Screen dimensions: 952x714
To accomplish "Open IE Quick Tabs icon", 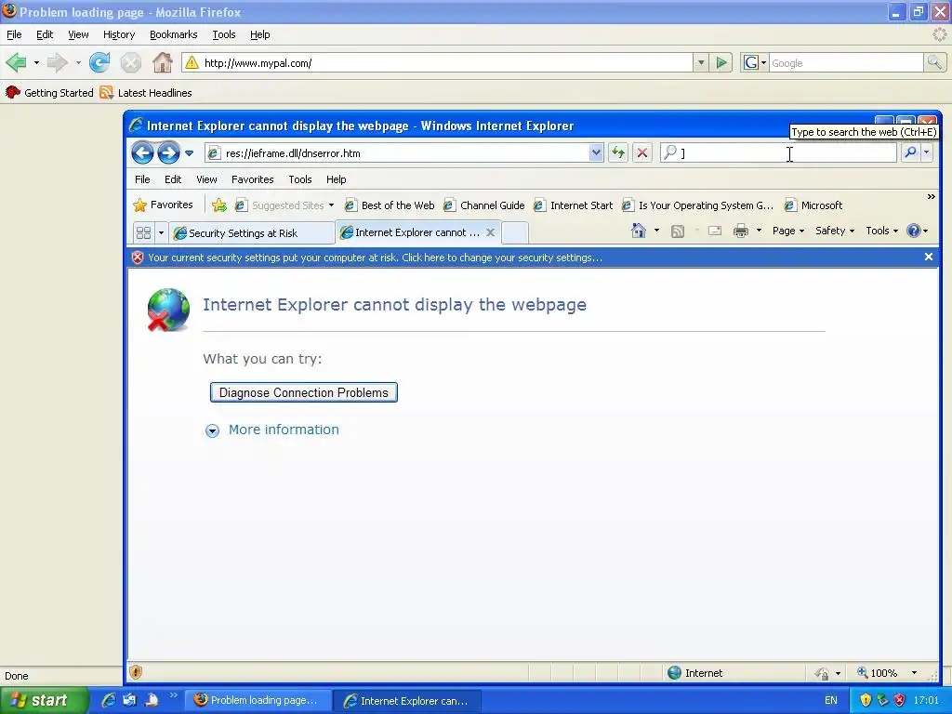I will click(x=143, y=232).
